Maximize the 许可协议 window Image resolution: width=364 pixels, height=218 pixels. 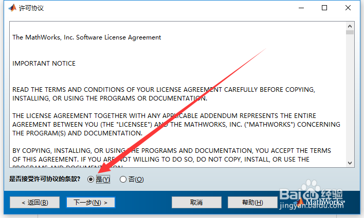click(x=324, y=8)
